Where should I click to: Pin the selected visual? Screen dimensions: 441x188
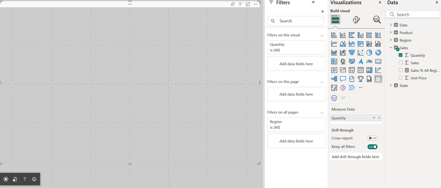coord(233,4)
